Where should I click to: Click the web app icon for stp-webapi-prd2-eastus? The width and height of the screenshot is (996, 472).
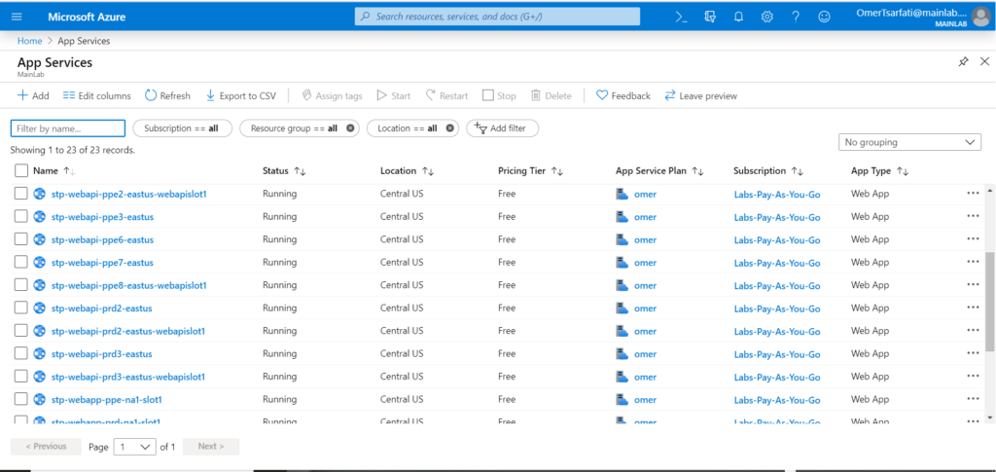[39, 309]
